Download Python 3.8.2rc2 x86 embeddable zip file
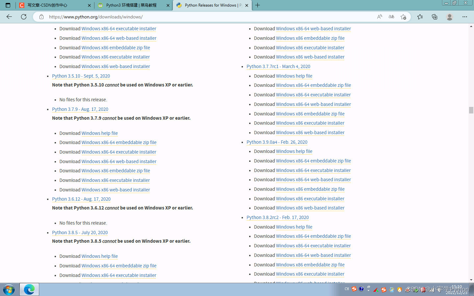The width and height of the screenshot is (474, 296). (310, 265)
